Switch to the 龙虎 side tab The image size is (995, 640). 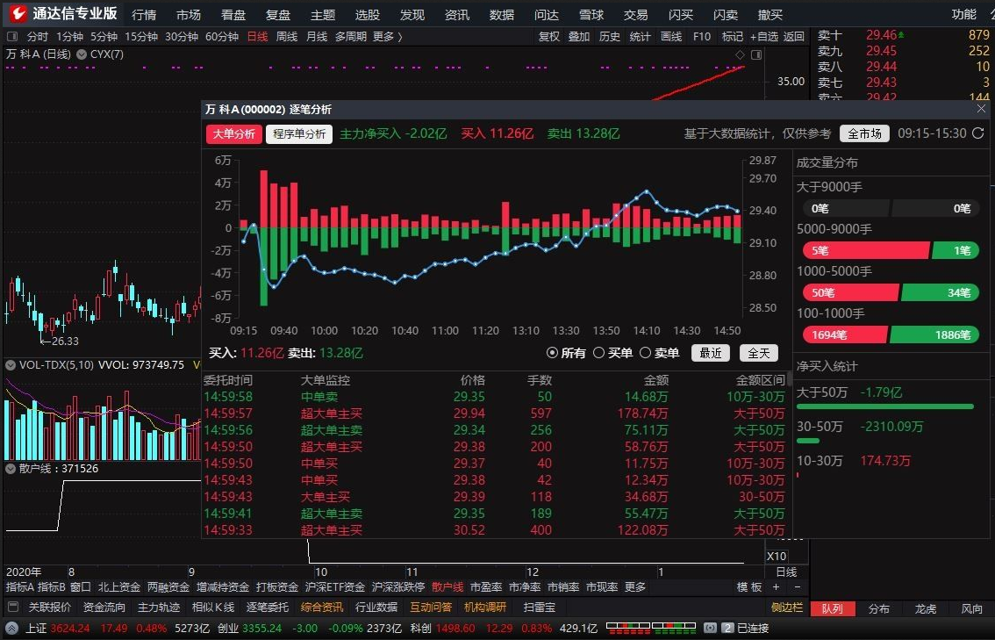[x=925, y=609]
